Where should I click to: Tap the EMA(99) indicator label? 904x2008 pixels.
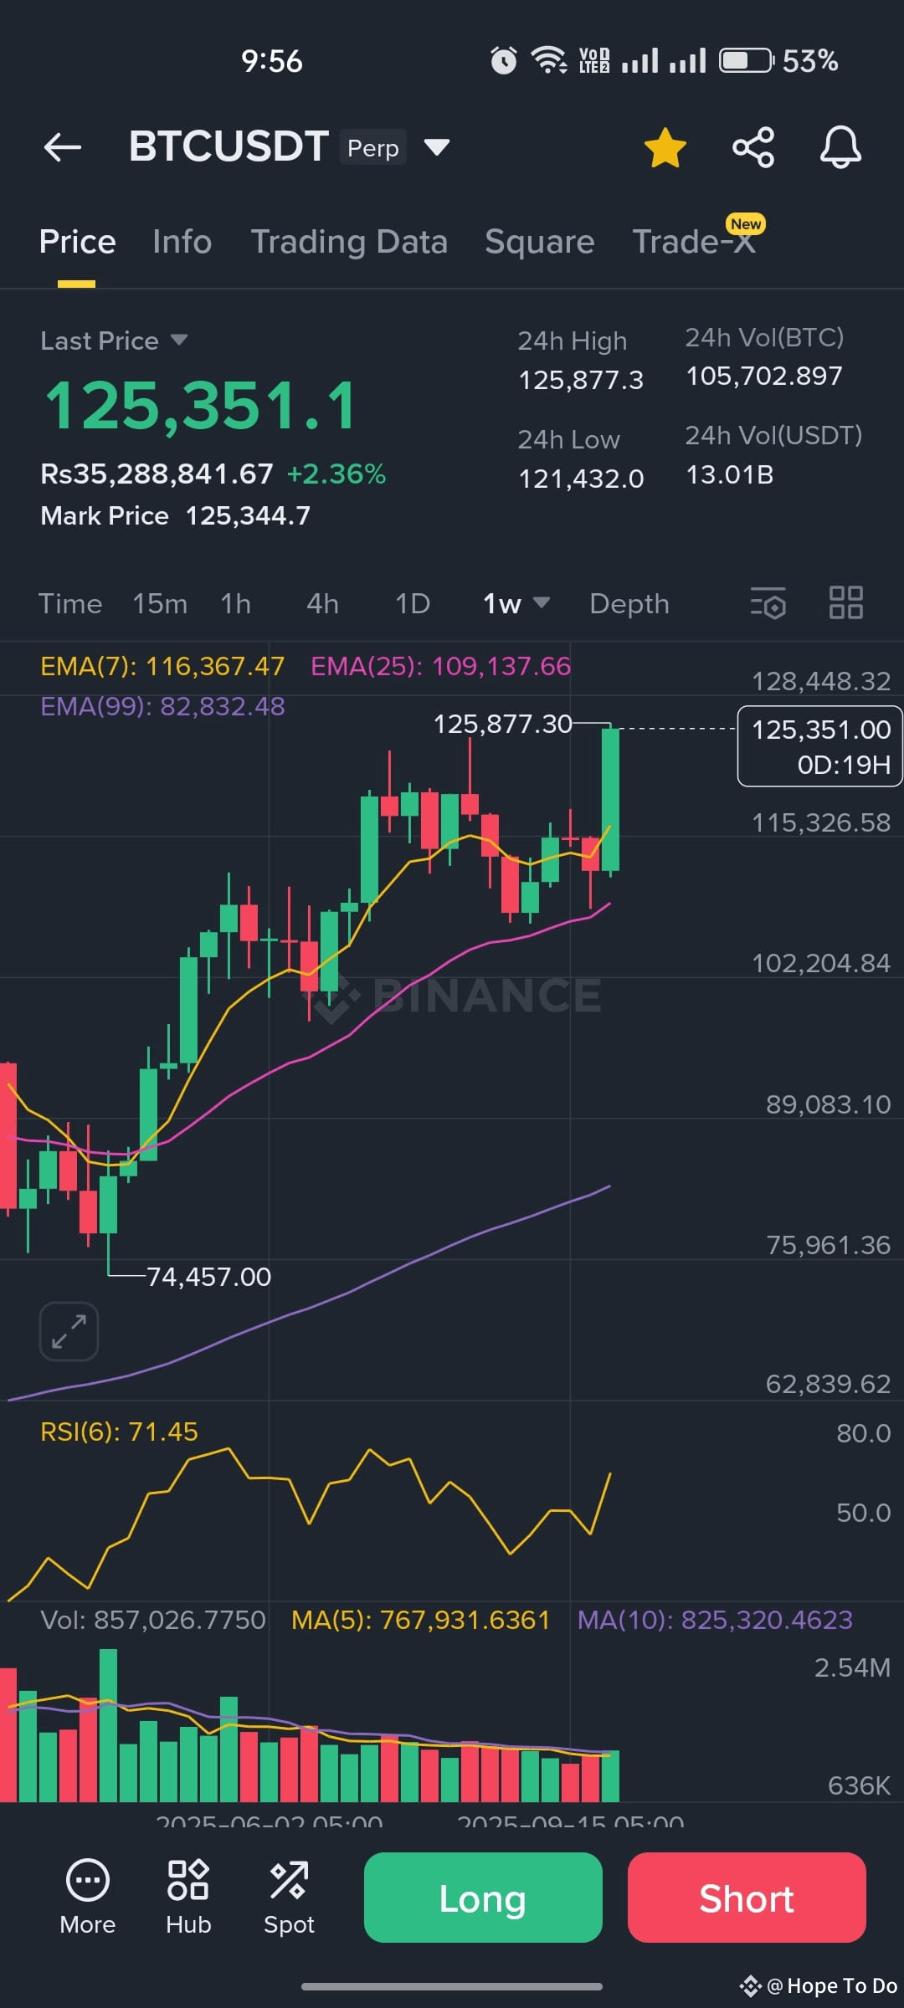[162, 706]
